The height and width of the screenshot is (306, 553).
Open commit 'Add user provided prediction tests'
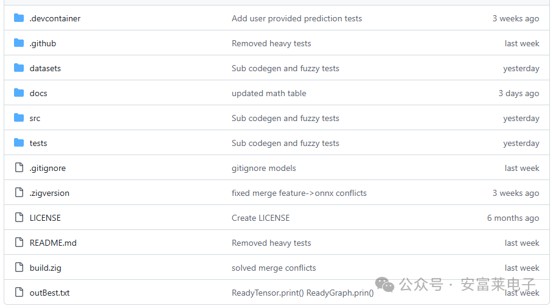click(296, 19)
